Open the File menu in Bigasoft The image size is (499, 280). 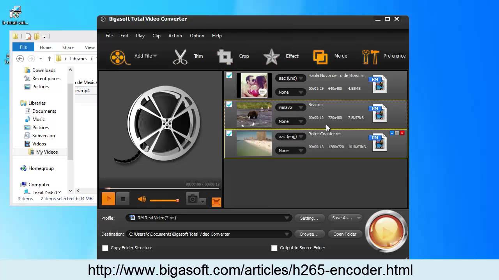pyautogui.click(x=109, y=36)
